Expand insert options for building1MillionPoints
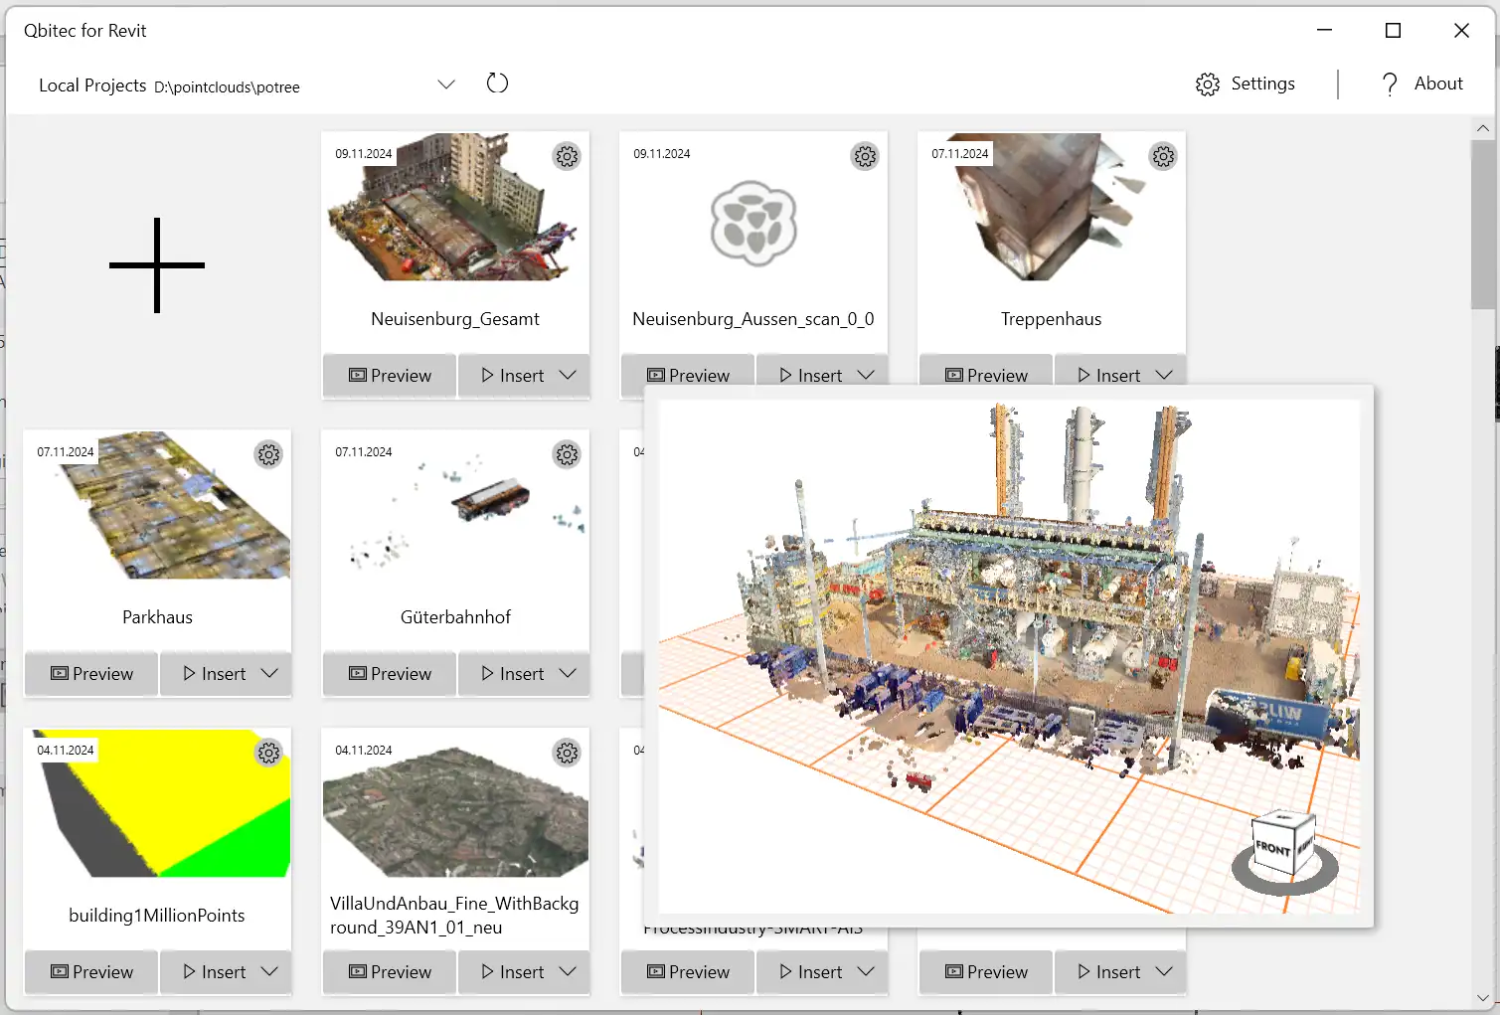This screenshot has height=1015, width=1500. tap(269, 971)
